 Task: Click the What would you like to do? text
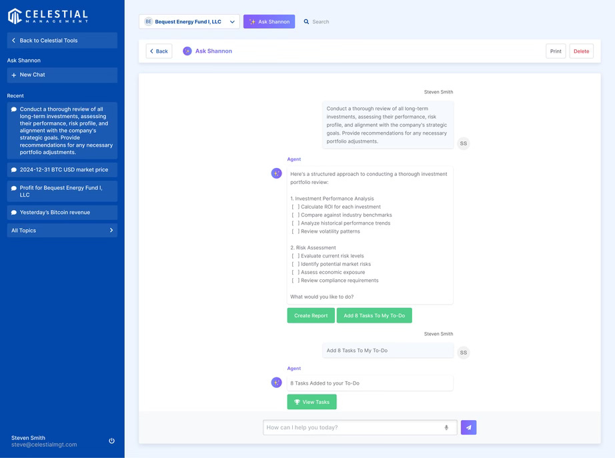click(322, 297)
